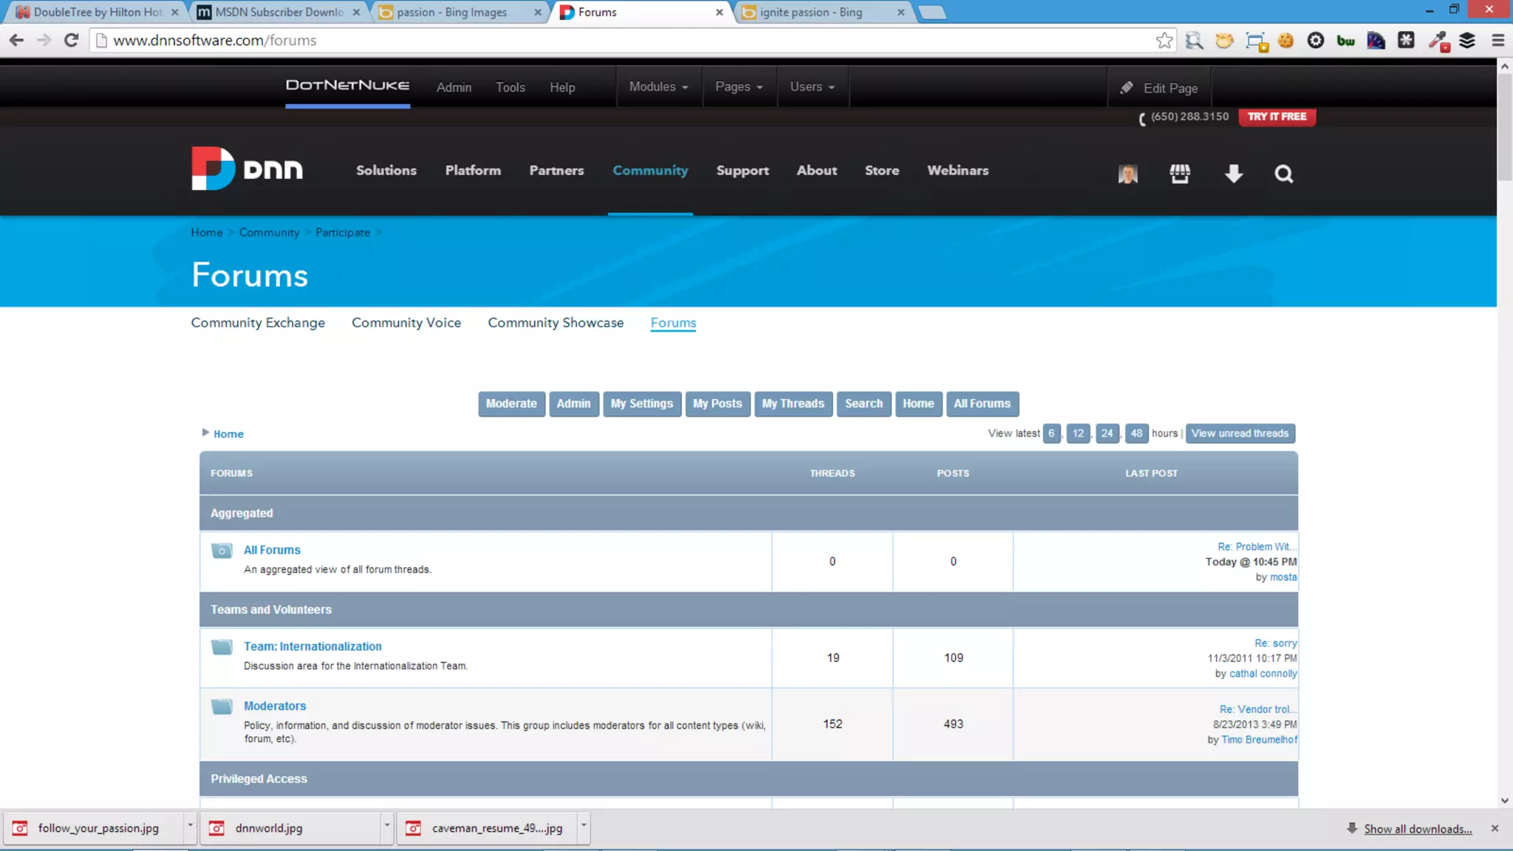1513x851 pixels.
Task: Click the download arrow icon in header
Action: pyautogui.click(x=1233, y=174)
